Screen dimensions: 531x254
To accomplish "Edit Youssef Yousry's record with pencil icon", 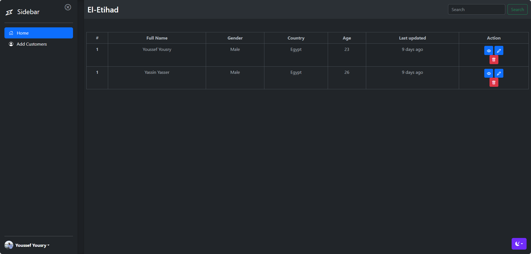I will (x=499, y=51).
